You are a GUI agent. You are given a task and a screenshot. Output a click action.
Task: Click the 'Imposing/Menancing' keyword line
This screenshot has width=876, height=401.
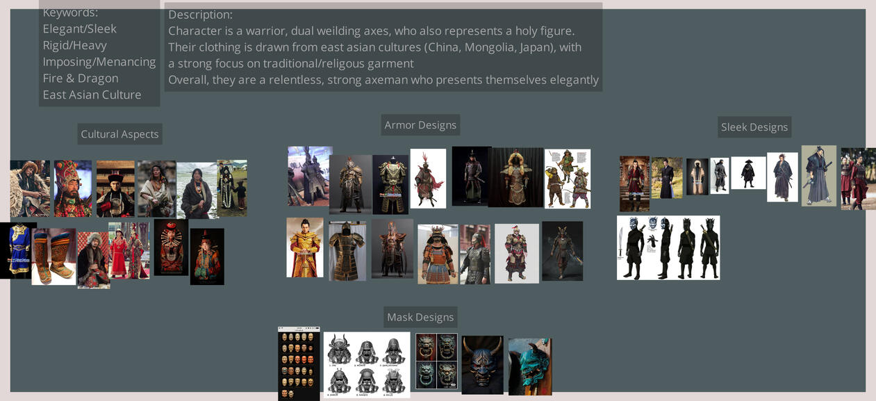coord(99,62)
